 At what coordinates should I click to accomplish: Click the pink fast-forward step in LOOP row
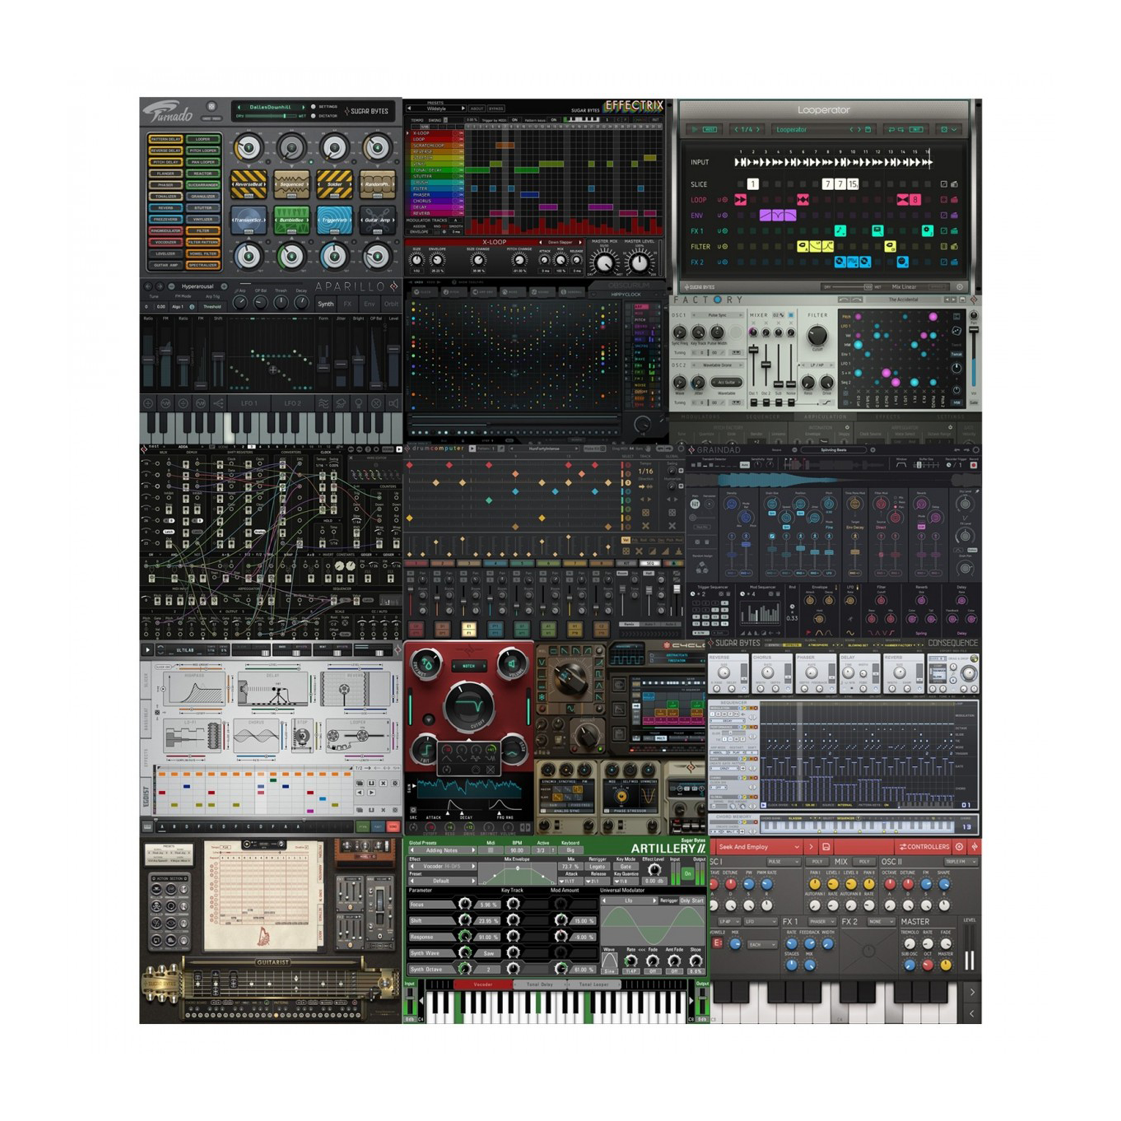click(740, 199)
